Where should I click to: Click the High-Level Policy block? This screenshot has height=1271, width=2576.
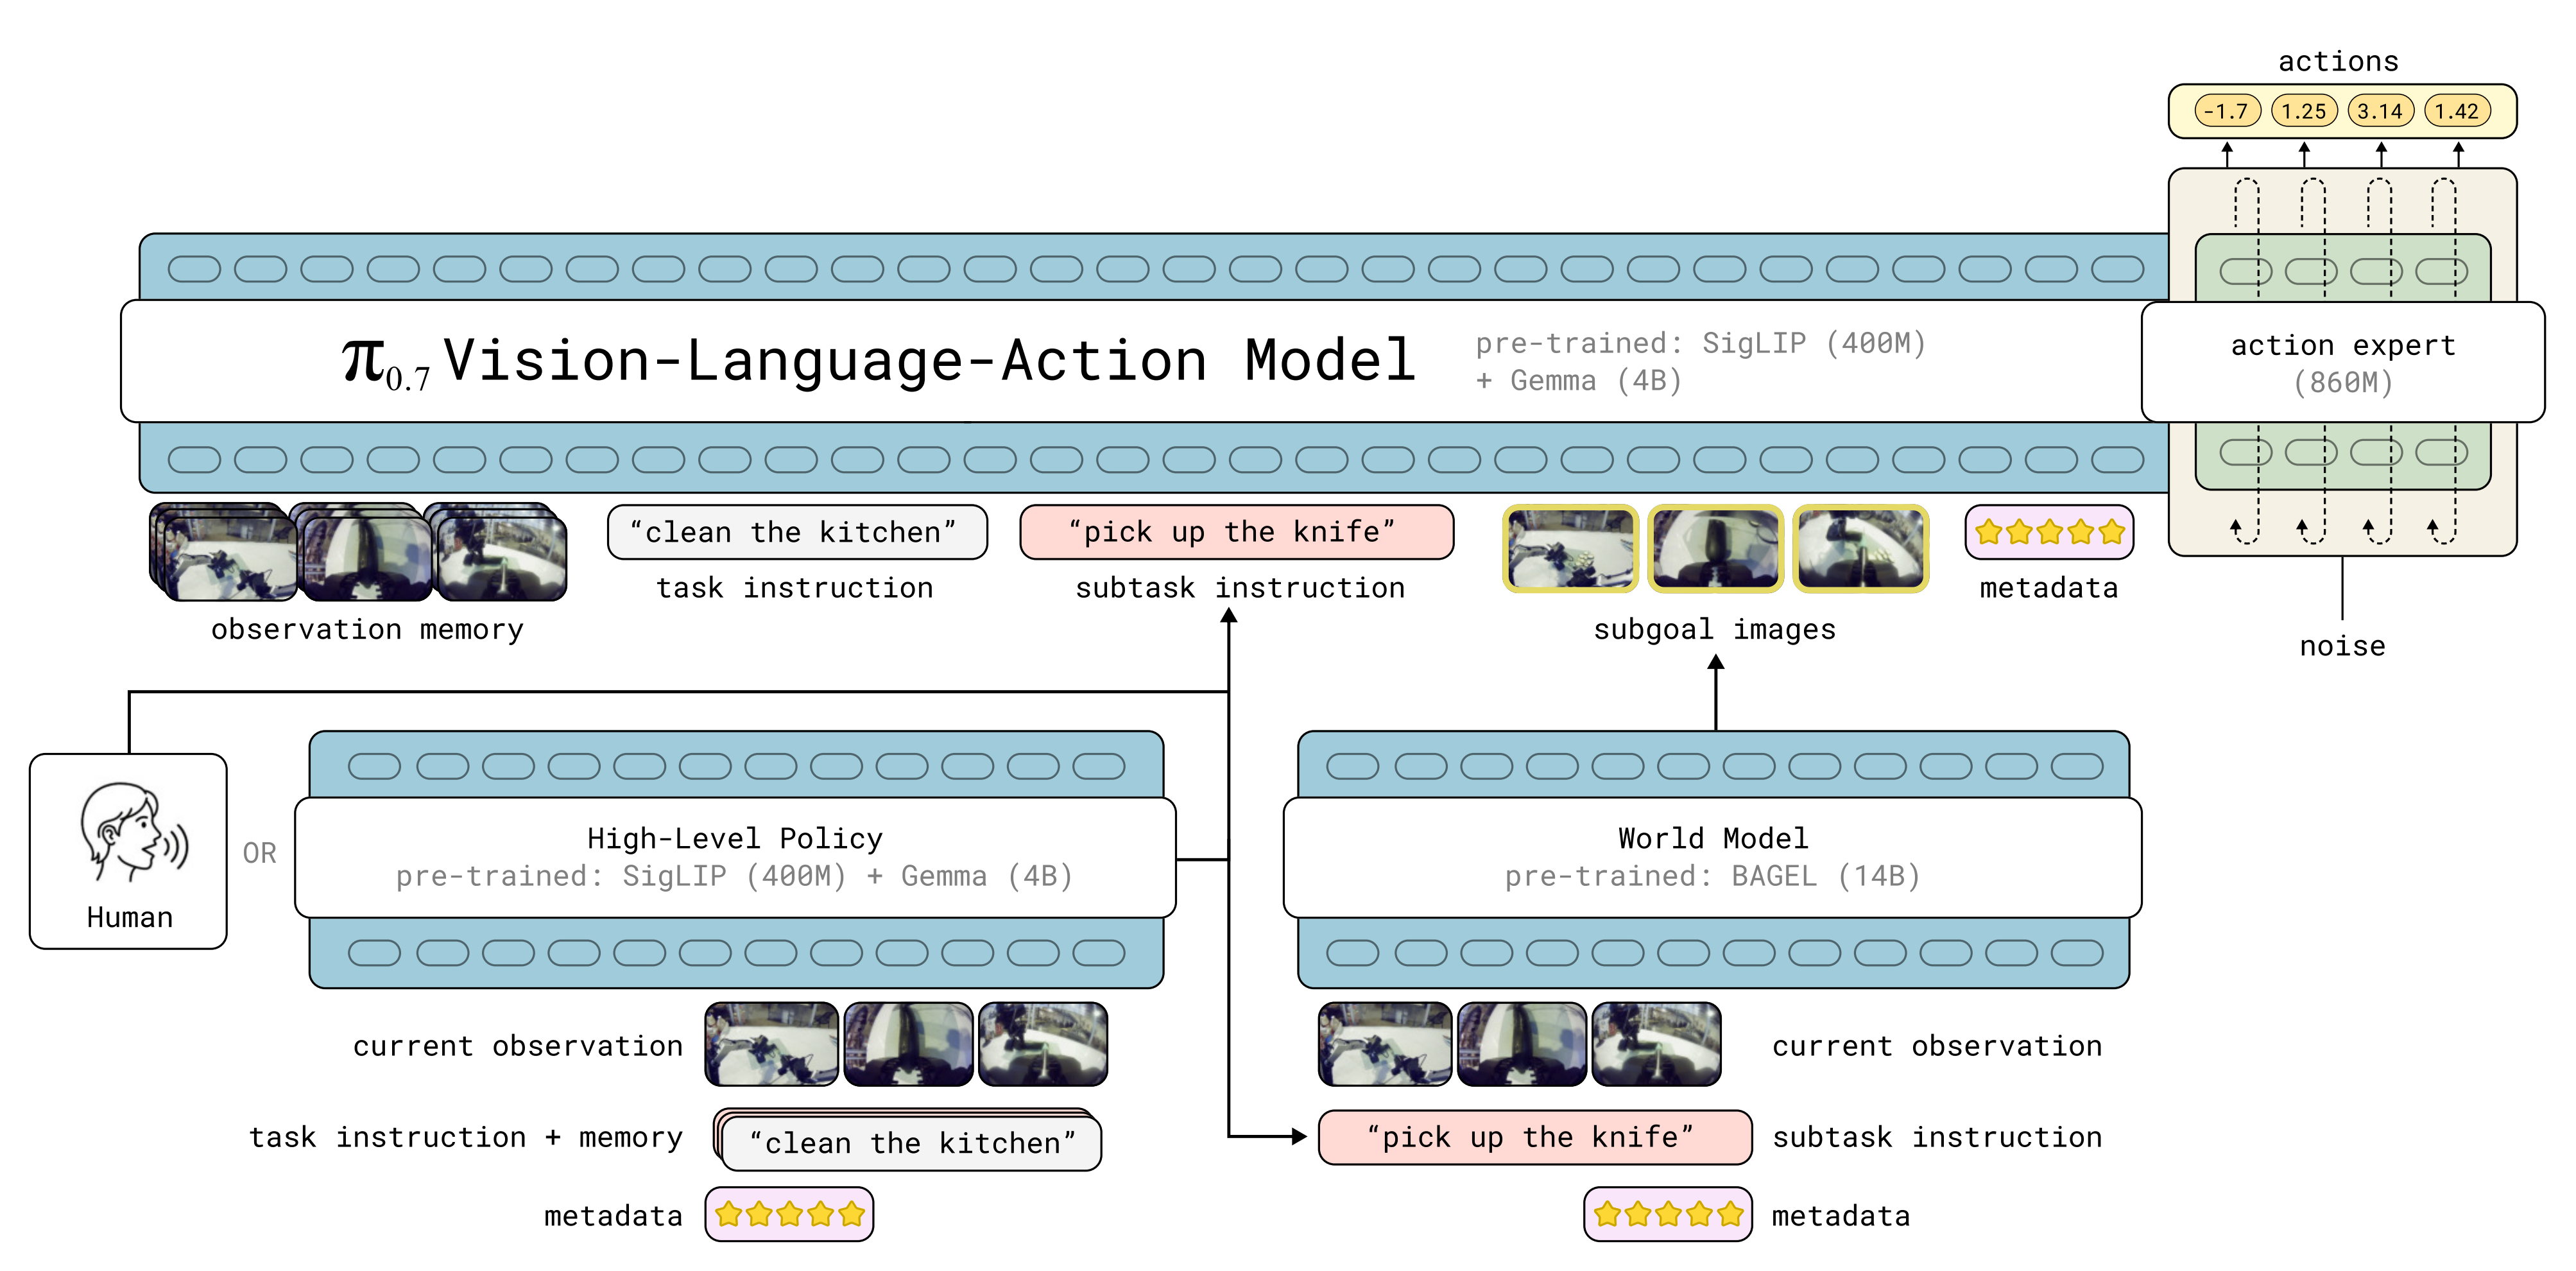tap(735, 857)
